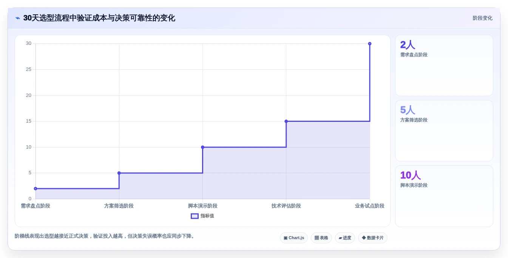The height and width of the screenshot is (258, 508).
Task: Click the y-axis value 25
Action: (29, 69)
